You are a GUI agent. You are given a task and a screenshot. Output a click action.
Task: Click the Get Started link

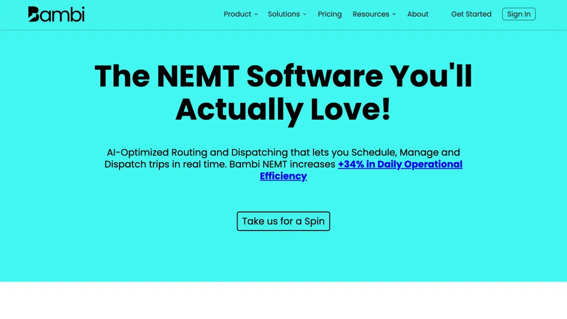tap(471, 14)
